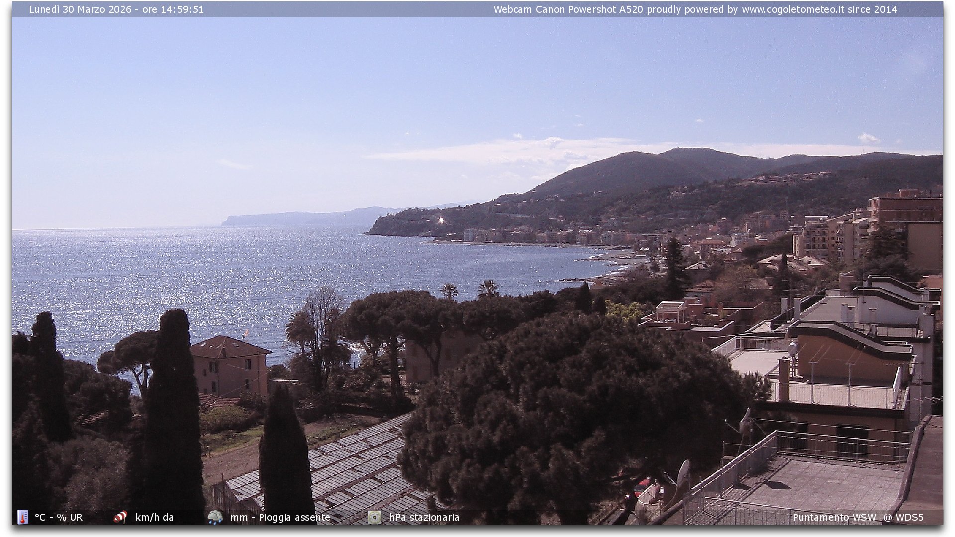Click Webcam Canon Powershot A520 title text
This screenshot has height=537, width=955.
click(x=568, y=9)
